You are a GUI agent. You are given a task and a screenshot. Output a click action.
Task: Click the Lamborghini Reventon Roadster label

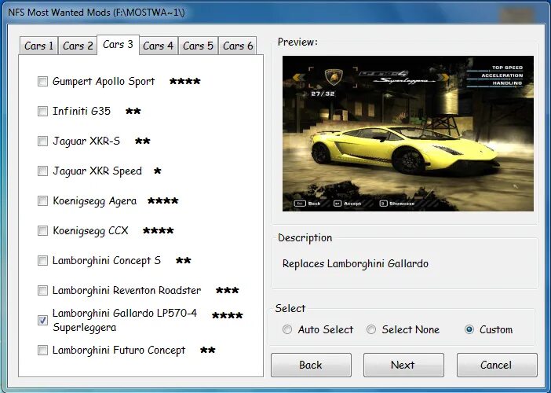pos(127,291)
